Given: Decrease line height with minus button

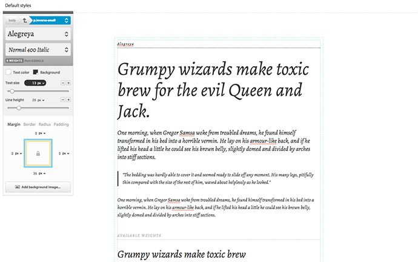Looking at the screenshot, I should (63, 99).
